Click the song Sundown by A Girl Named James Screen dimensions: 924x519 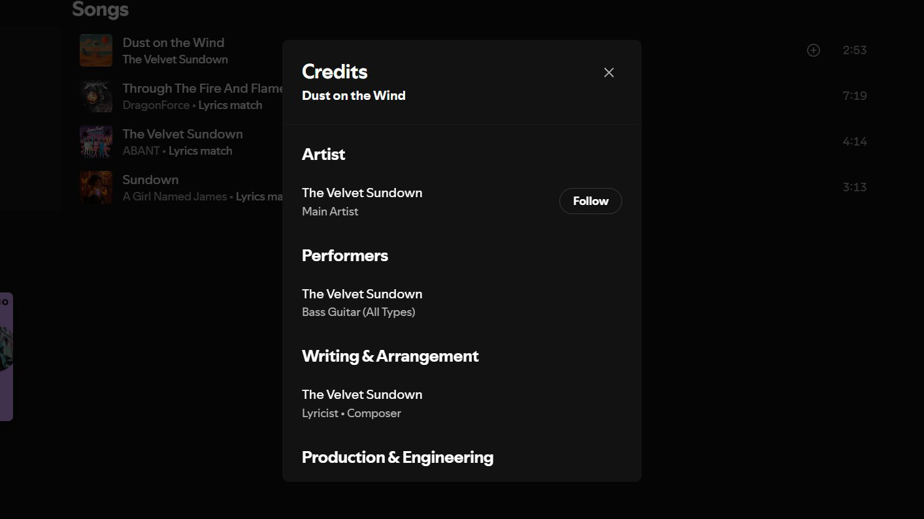click(150, 179)
